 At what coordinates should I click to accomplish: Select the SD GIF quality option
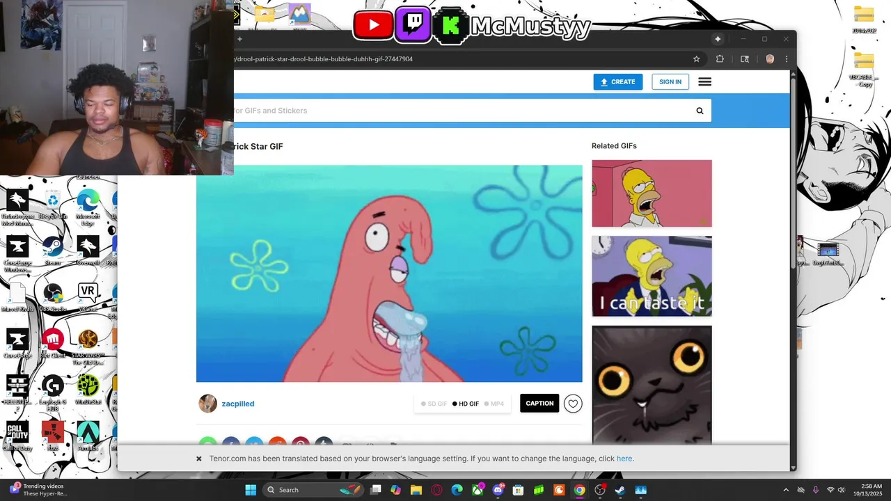[434, 404]
